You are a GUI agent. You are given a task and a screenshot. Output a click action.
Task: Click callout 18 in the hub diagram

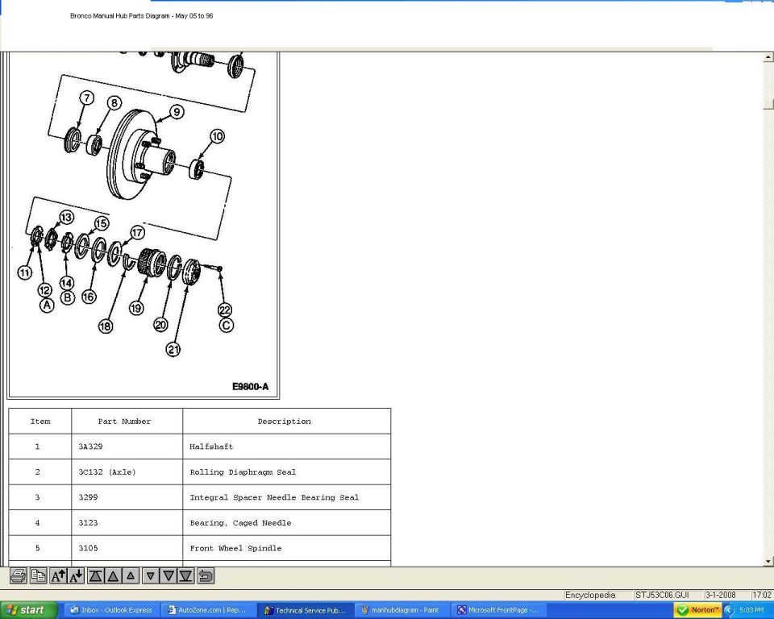(x=105, y=326)
